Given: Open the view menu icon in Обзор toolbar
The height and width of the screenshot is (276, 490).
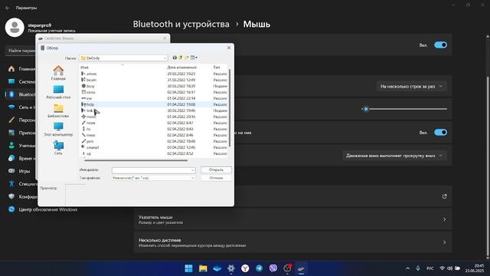Looking at the screenshot, I should [194, 58].
